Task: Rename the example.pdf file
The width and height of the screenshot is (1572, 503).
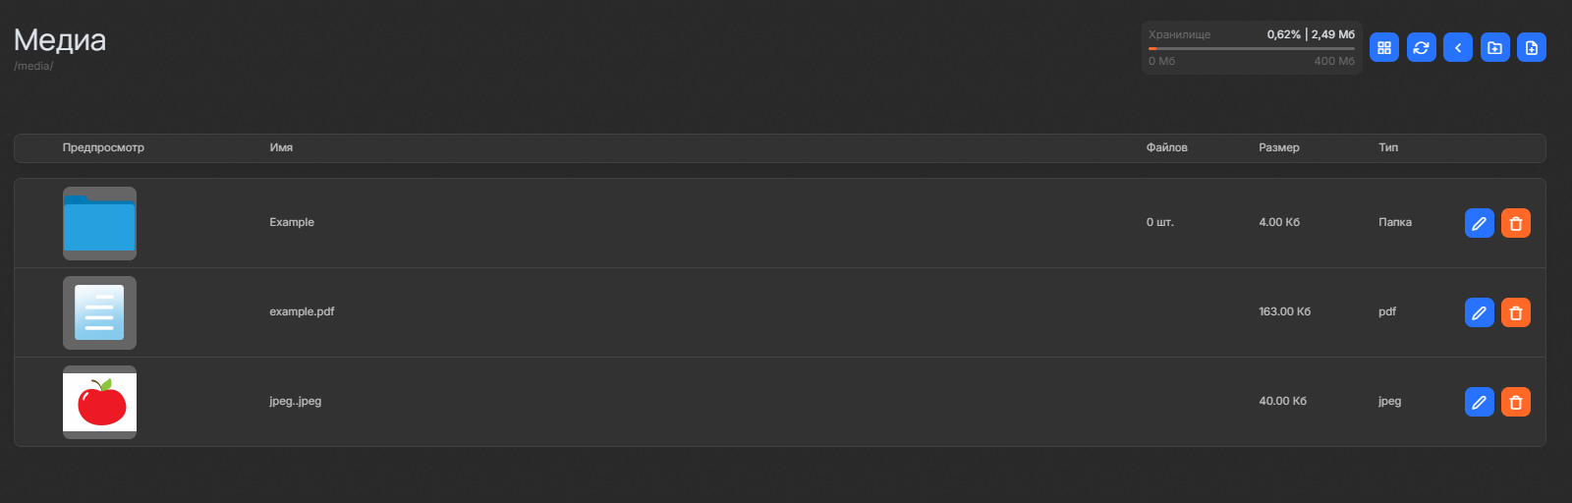Action: 1479,312
